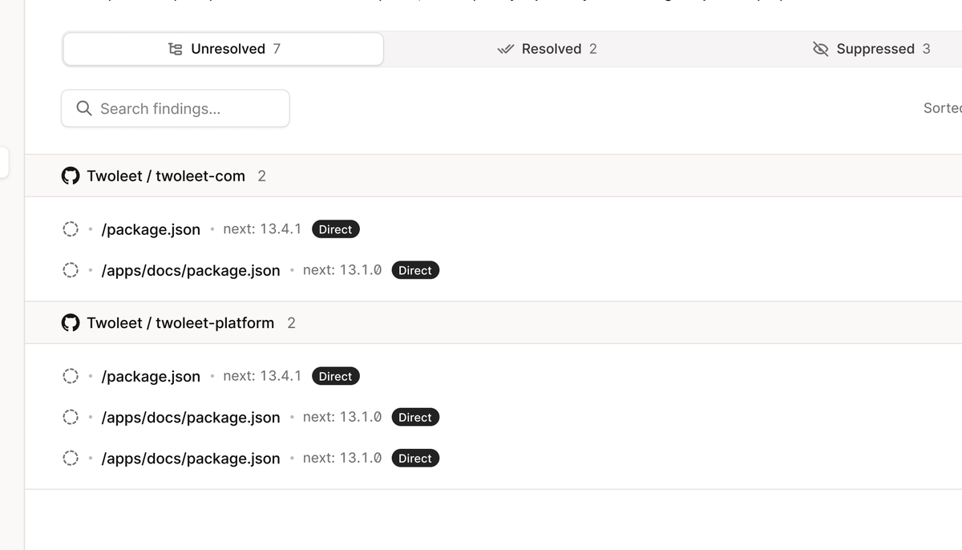Select the Twoleet / twoleet-platform group header

493,323
